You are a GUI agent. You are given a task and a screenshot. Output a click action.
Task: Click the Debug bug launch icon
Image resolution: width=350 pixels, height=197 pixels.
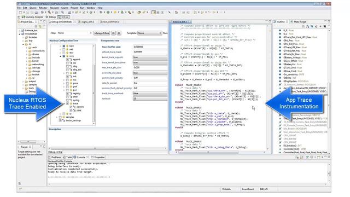101,12
